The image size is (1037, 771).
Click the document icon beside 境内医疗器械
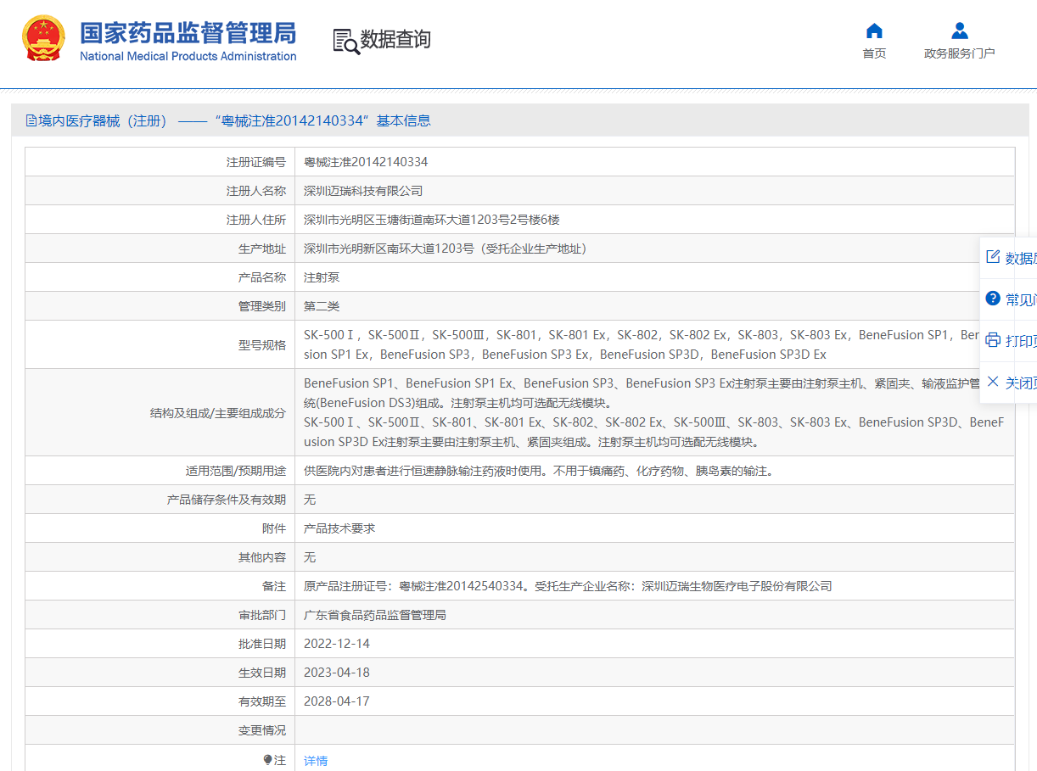[x=31, y=120]
